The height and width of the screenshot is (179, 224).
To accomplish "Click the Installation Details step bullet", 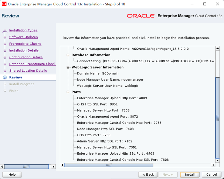I will (5, 50).
